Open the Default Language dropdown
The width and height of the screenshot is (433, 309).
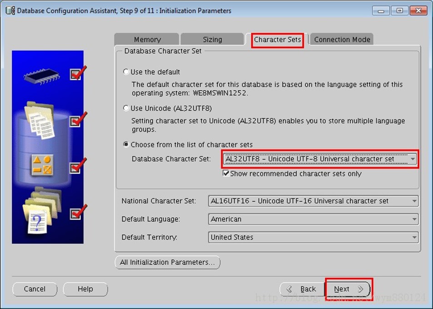pyautogui.click(x=313, y=219)
